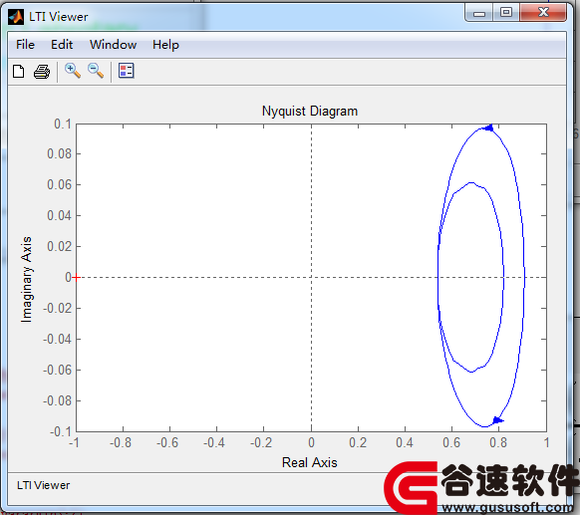
Task: Click the lower arrow on Nyquist curve
Action: (498, 420)
